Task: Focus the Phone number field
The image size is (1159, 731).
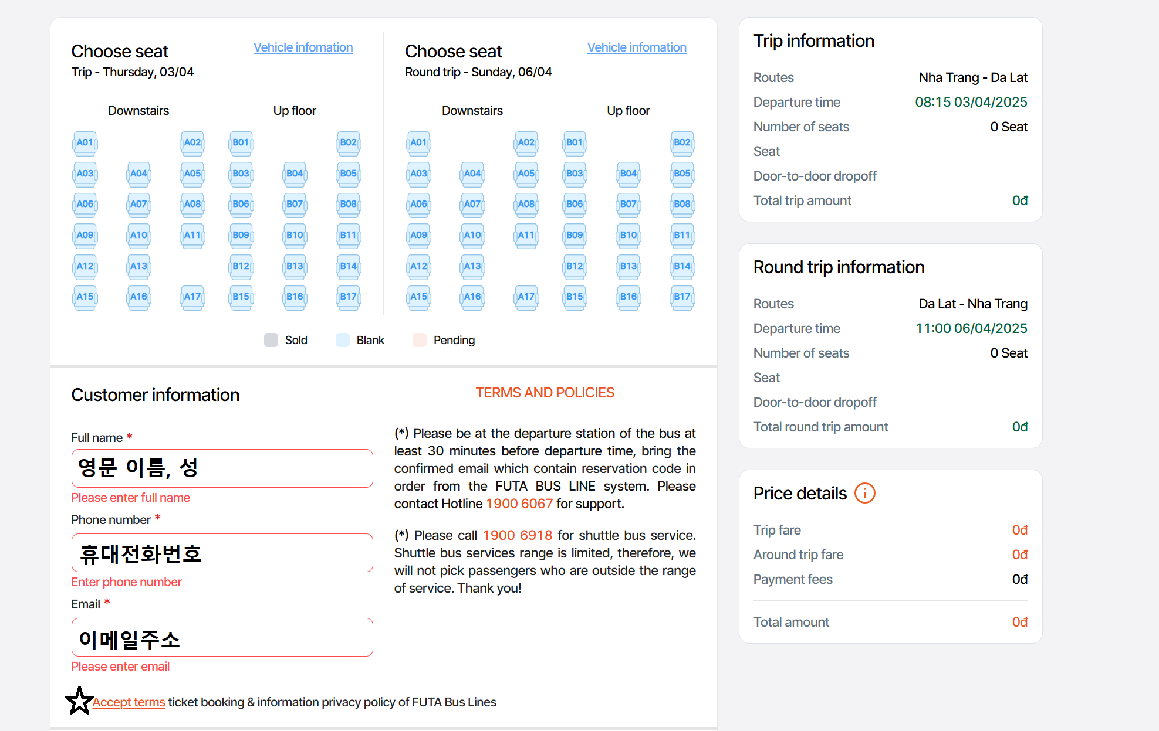Action: (x=222, y=553)
